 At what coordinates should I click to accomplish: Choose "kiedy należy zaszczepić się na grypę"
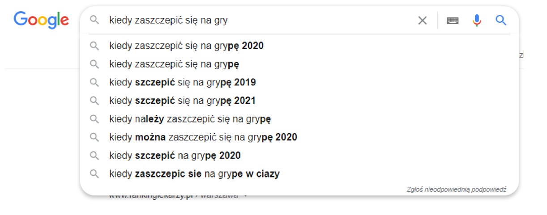point(190,119)
